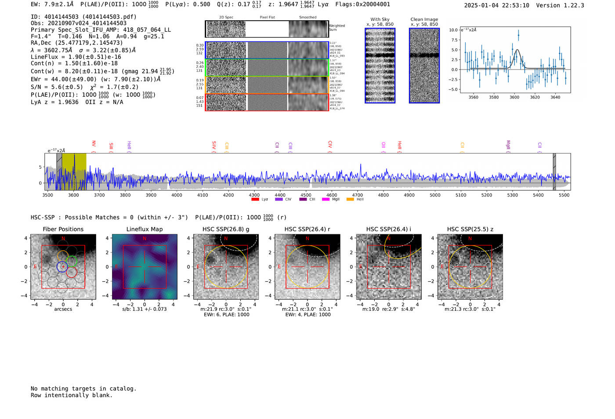615x419 pixels.
Task: Click the Primary Spec_Slot_IFU_AMP text line
Action: tap(101, 30)
